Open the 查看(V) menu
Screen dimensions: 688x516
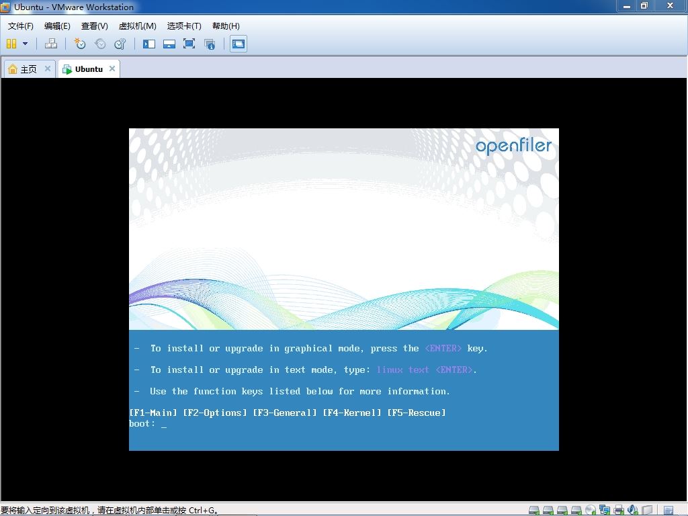[94, 26]
